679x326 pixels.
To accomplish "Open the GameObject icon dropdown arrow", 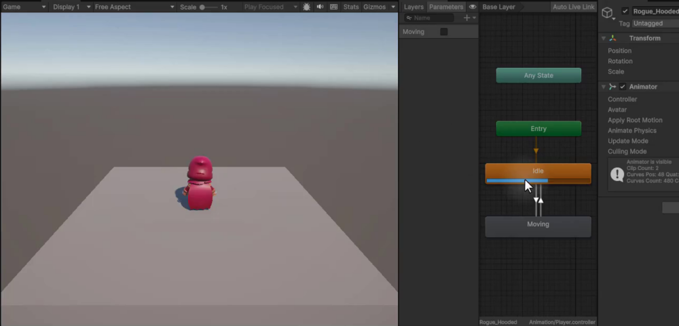I will pyautogui.click(x=614, y=19).
